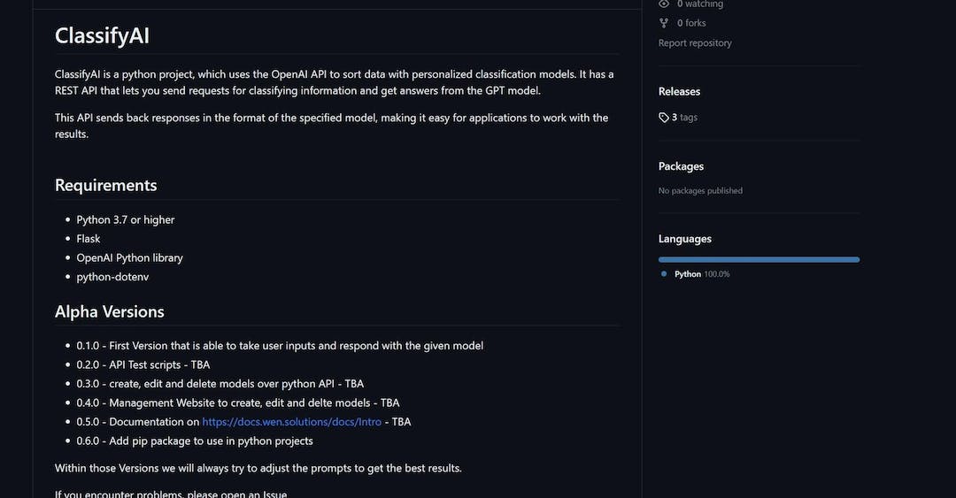Screen dimensions: 956x498
Task: Click the Alpha Versions section heading
Action: (110, 311)
